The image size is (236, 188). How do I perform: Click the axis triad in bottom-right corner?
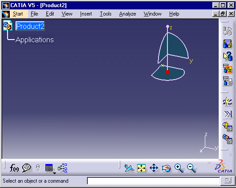(x=209, y=143)
